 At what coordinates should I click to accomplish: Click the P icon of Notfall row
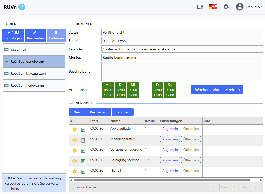coord(83,172)
